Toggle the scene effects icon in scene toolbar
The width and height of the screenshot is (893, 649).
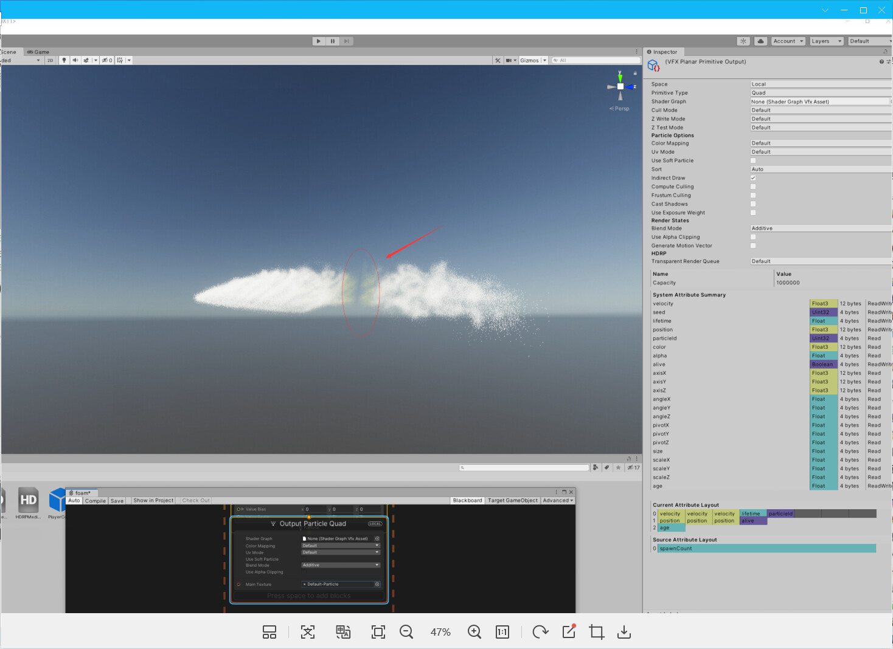[x=85, y=60]
